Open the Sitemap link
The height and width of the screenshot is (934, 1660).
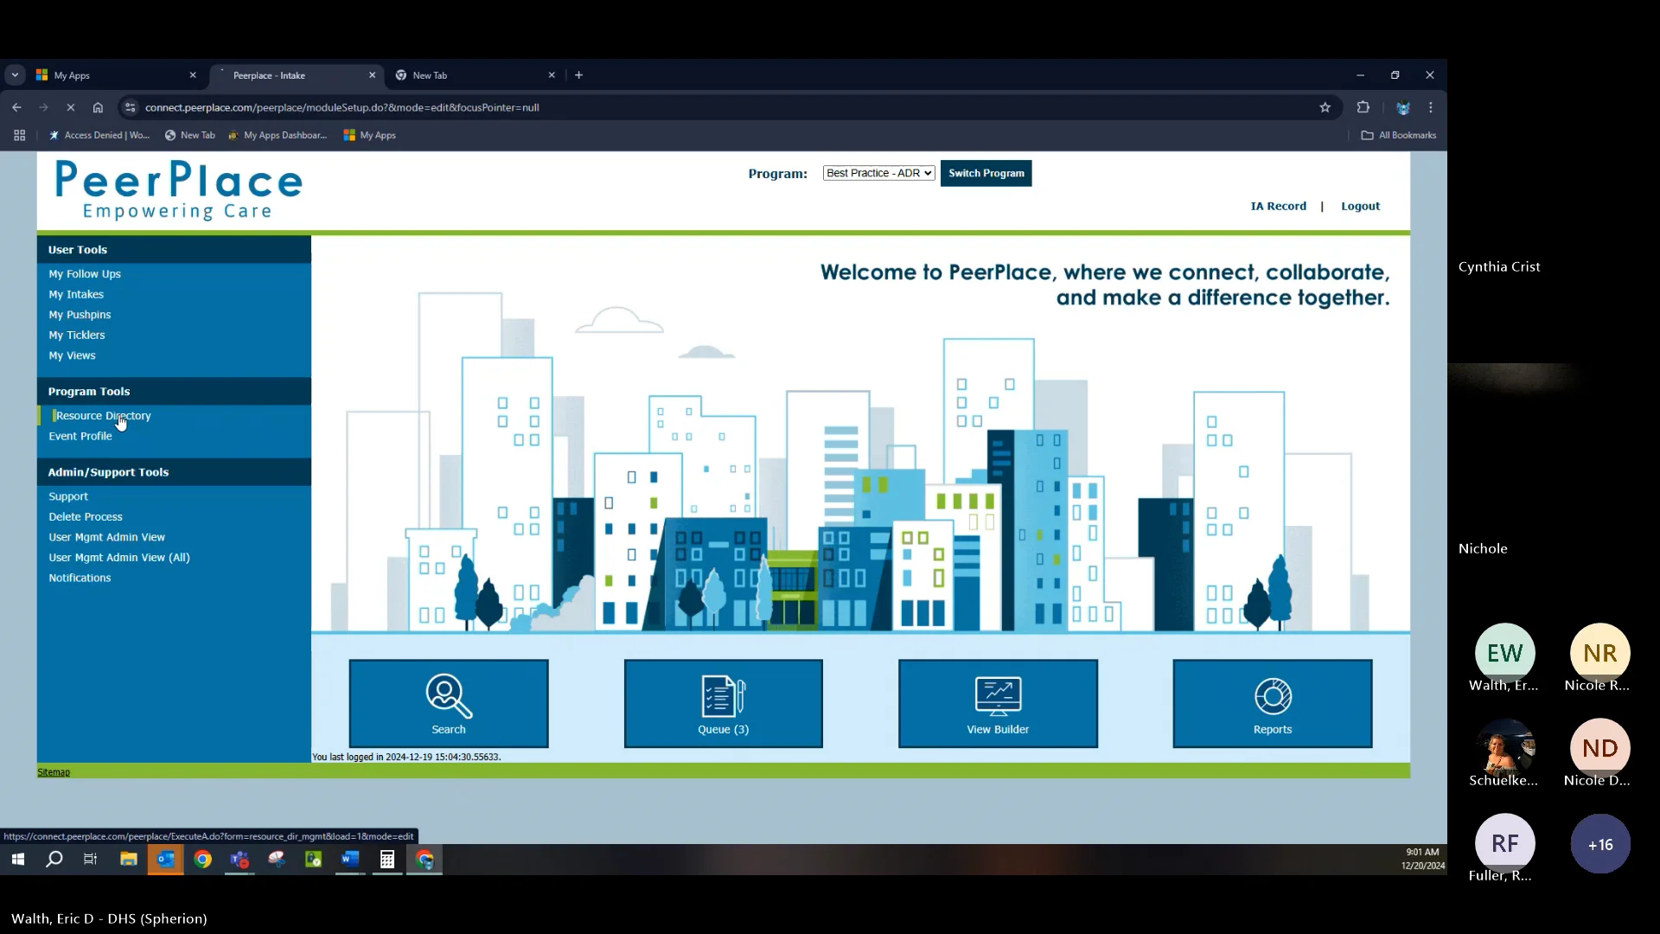point(54,771)
